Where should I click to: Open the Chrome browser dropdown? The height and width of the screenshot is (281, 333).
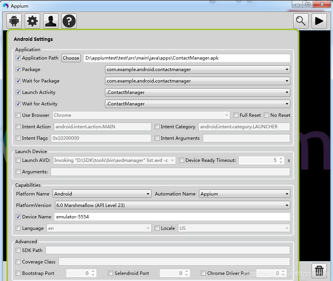[x=141, y=115]
